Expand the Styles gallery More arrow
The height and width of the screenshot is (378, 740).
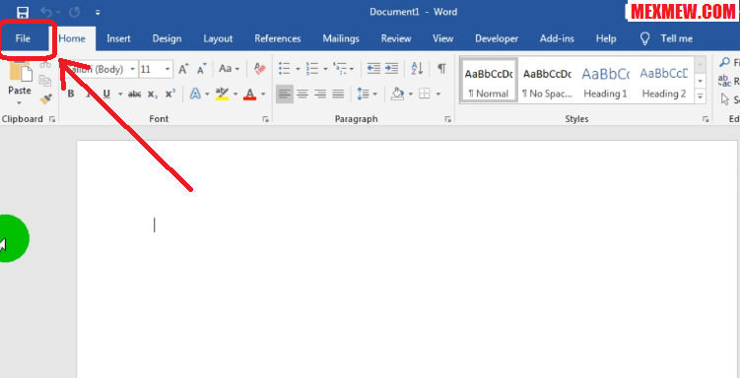(x=701, y=96)
